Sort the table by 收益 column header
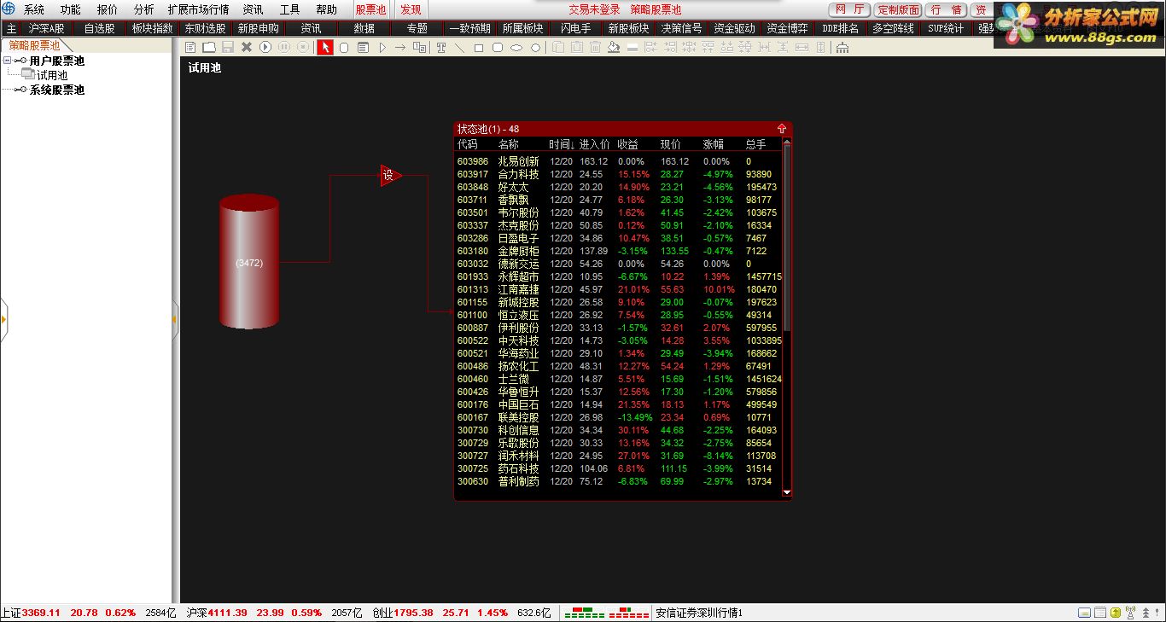 coord(627,144)
